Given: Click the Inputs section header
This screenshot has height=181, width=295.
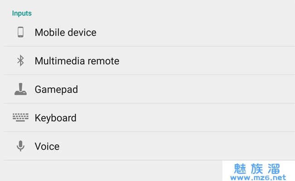Looking at the screenshot, I should (22, 13).
